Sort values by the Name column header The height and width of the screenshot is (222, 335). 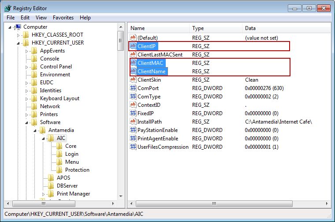(159, 28)
